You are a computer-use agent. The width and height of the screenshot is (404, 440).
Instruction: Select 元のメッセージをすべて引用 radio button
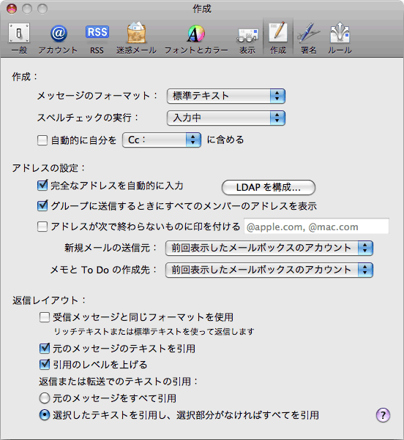click(x=45, y=398)
